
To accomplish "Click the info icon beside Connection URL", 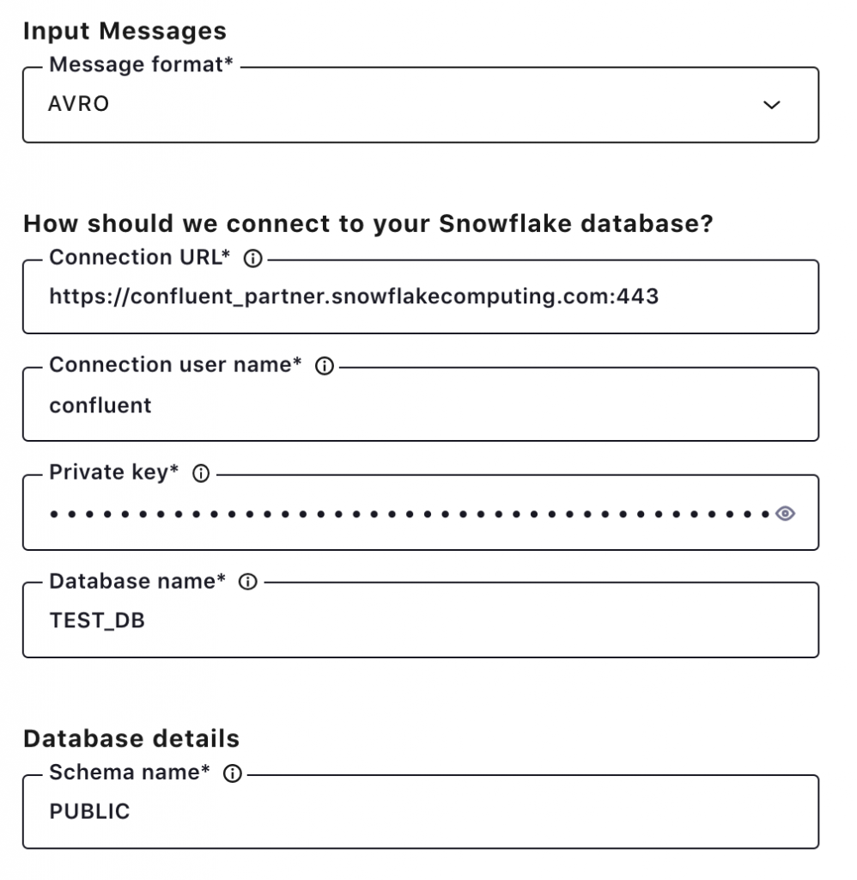I will click(252, 258).
